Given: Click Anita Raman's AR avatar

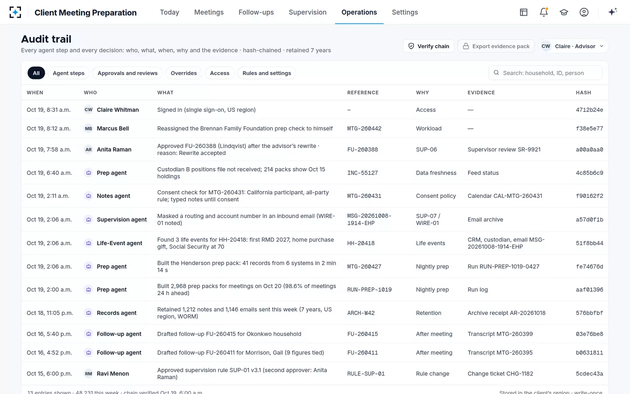Looking at the screenshot, I should pos(88,149).
